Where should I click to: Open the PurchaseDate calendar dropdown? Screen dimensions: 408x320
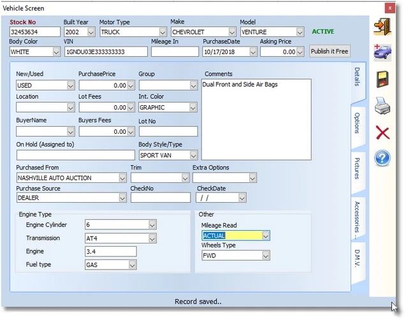[x=252, y=52]
